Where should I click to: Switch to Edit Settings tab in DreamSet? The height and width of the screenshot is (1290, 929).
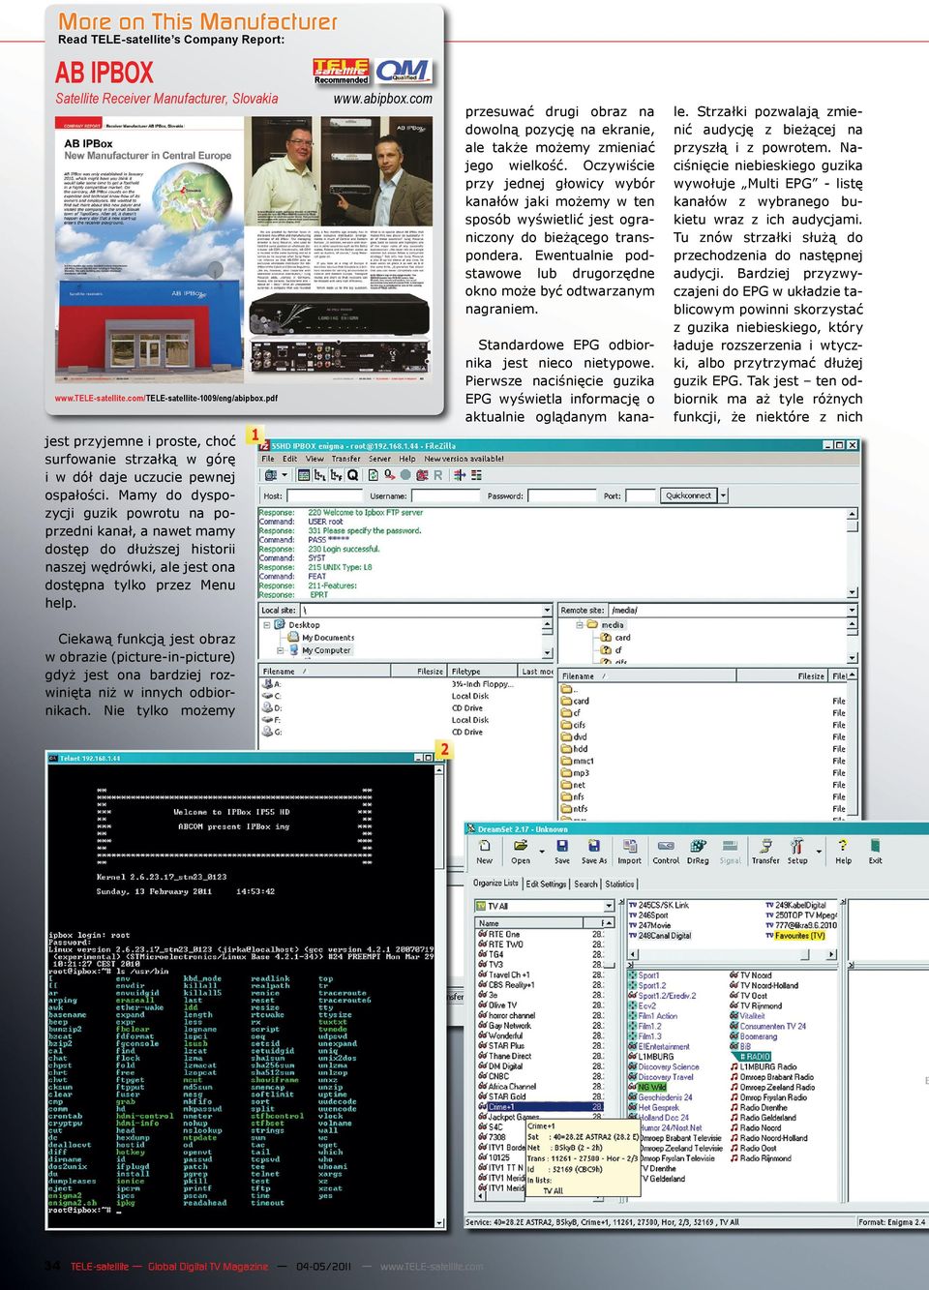click(x=547, y=884)
